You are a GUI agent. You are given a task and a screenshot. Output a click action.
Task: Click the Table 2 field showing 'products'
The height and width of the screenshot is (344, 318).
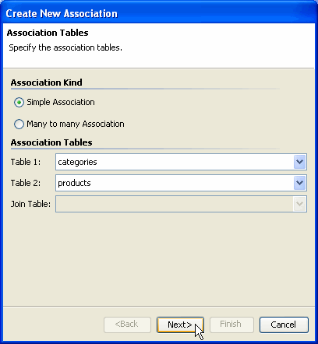coord(181,183)
